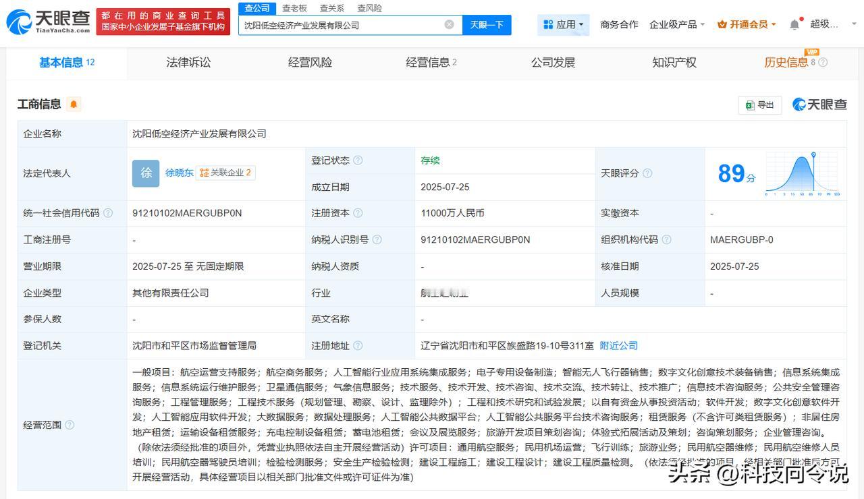This screenshot has width=864, height=499.
Task: Click 超级 user account label
Action: [x=824, y=24]
